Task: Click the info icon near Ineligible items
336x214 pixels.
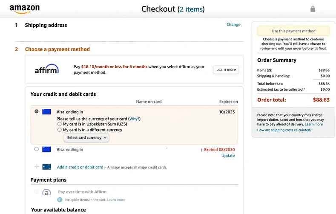Action: point(60,200)
